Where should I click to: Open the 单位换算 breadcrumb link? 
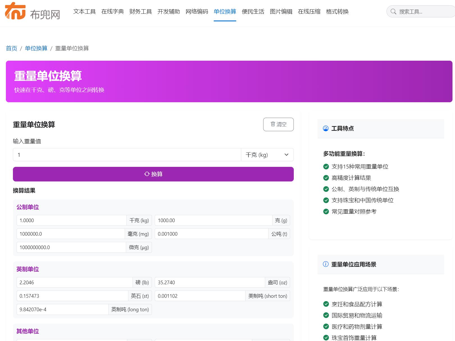[x=36, y=48]
